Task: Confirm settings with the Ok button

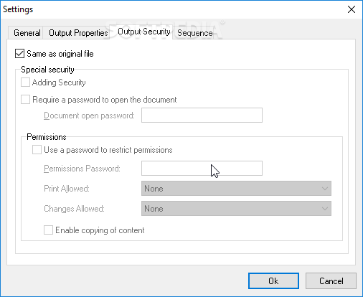Action: [273, 281]
